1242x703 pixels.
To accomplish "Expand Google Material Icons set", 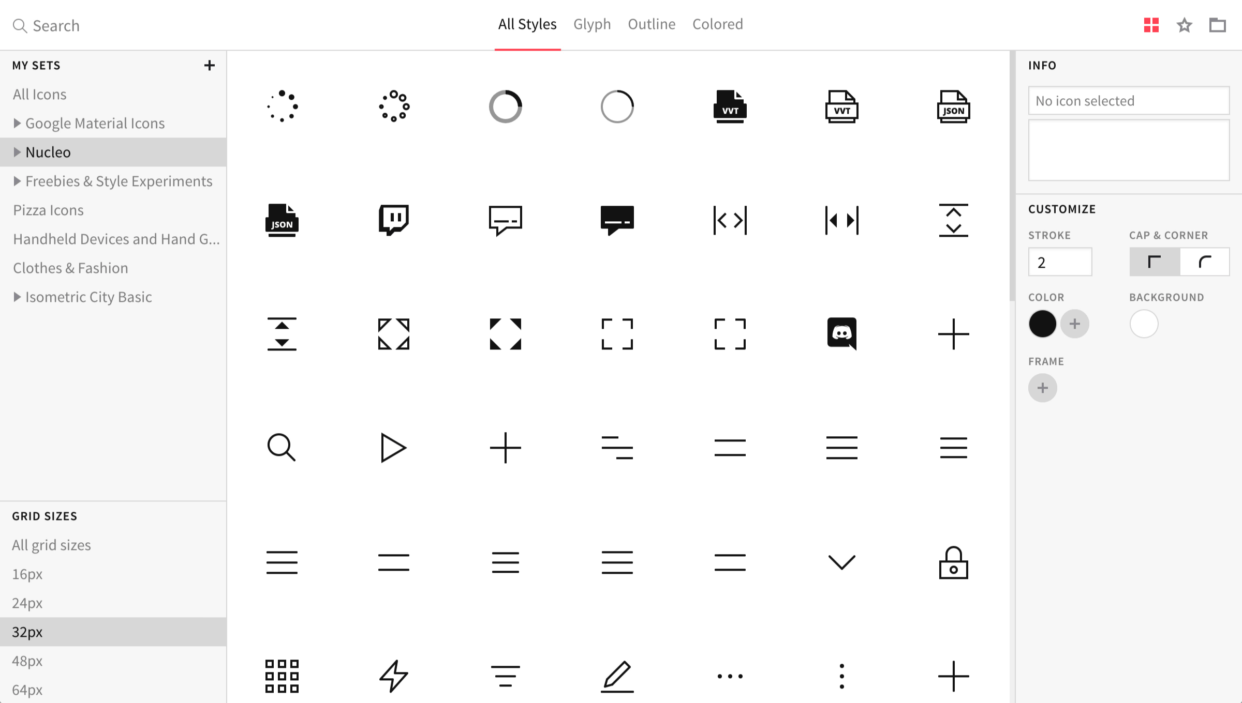I will [x=17, y=123].
